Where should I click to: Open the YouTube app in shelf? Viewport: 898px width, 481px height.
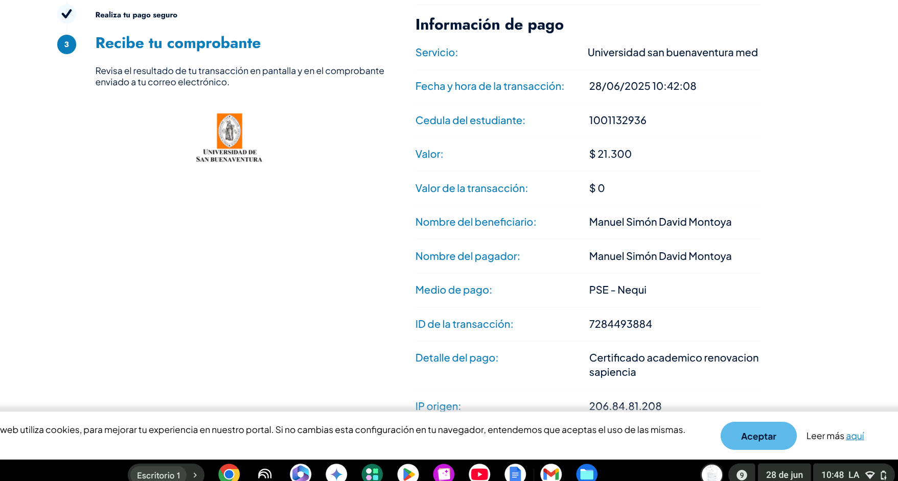(x=479, y=474)
